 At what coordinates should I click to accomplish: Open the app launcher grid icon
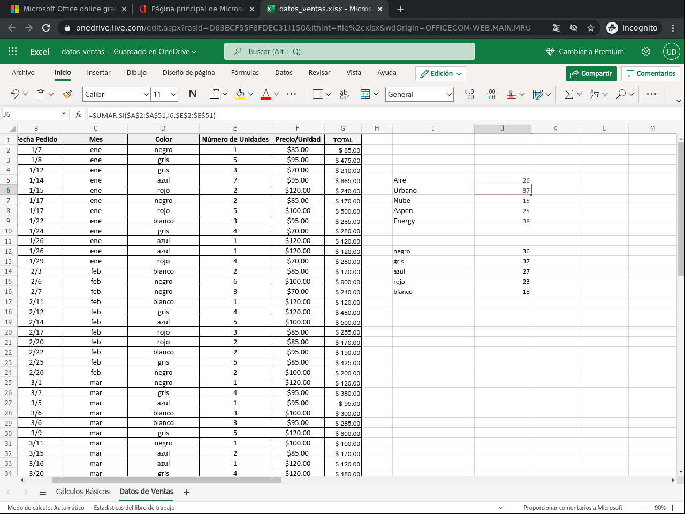click(13, 51)
